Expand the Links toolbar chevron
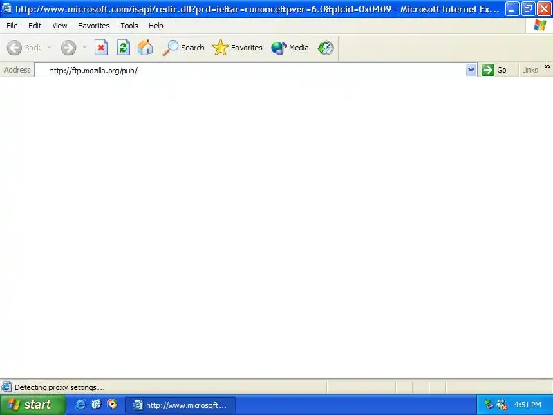 [547, 66]
